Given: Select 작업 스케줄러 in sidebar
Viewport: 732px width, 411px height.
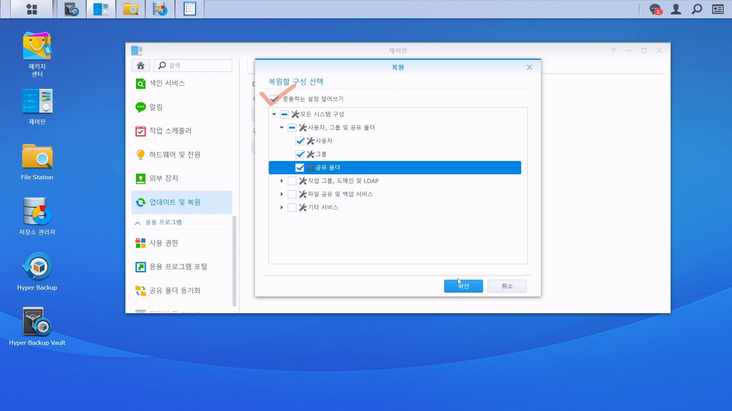Looking at the screenshot, I should click(170, 131).
